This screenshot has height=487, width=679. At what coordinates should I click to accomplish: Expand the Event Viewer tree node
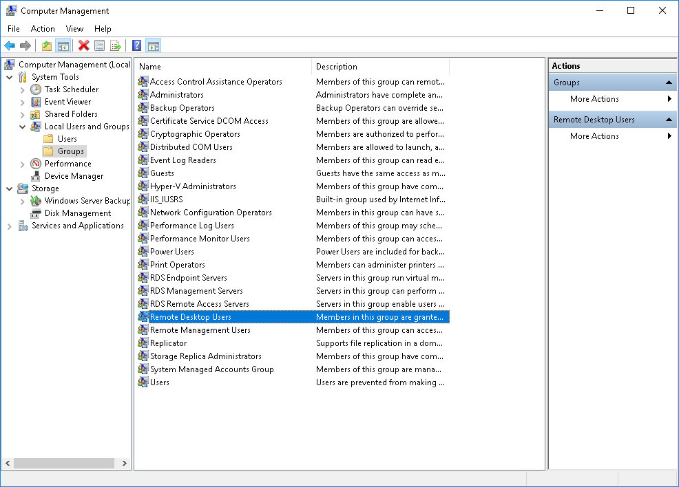tap(23, 102)
